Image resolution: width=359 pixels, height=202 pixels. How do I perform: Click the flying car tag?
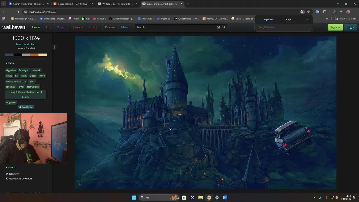pos(11,87)
